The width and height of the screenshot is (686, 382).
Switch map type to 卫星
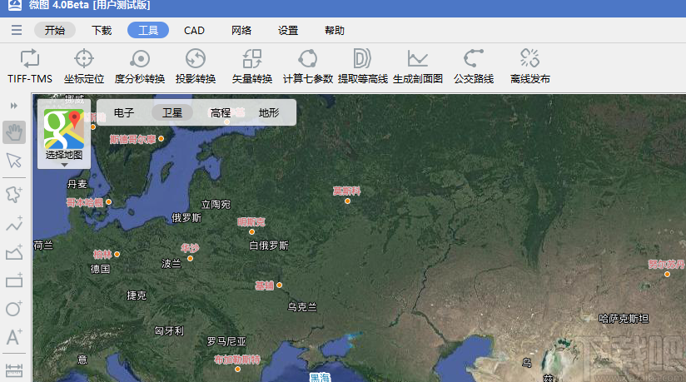[172, 113]
